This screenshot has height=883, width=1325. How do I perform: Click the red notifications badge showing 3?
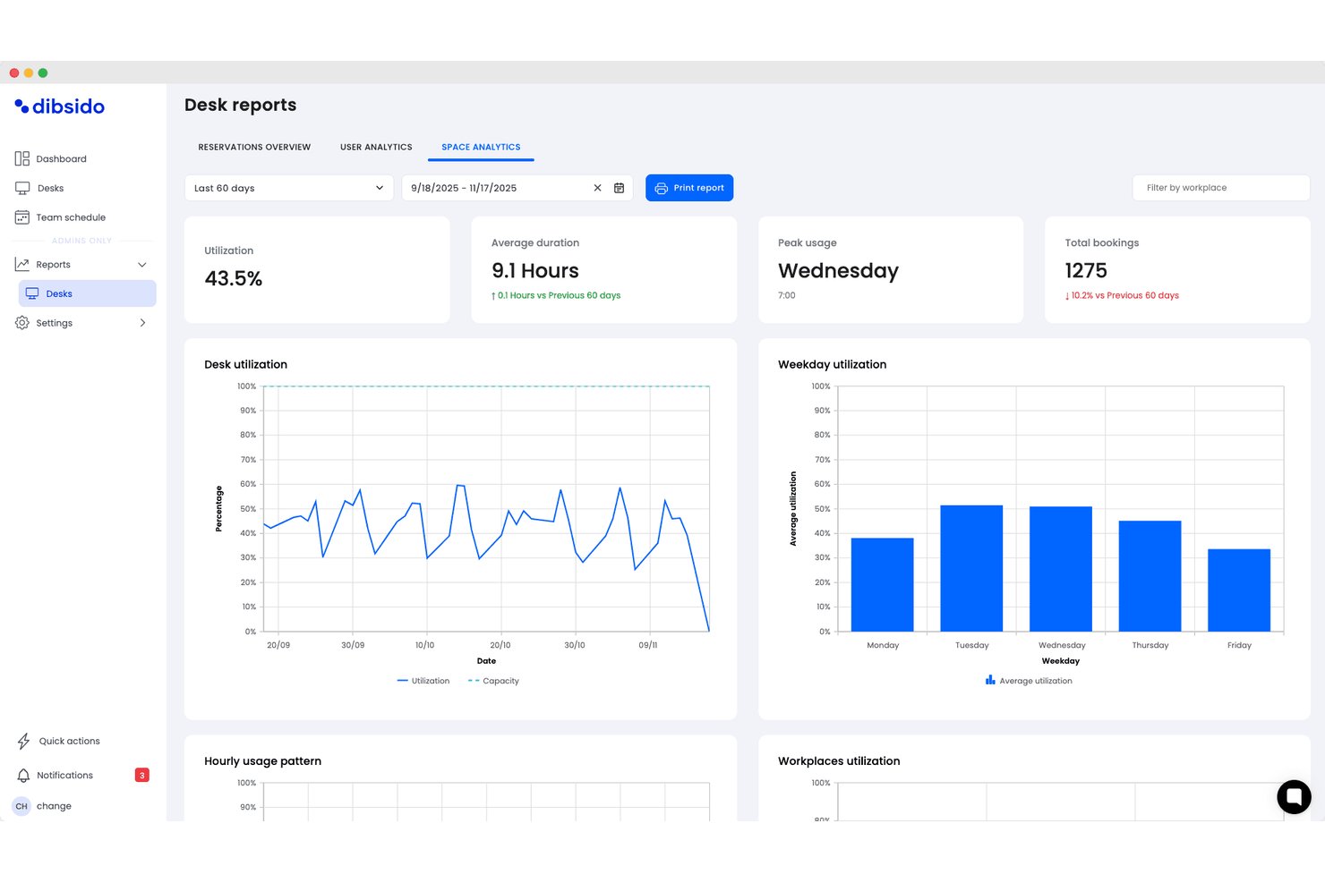click(x=141, y=775)
